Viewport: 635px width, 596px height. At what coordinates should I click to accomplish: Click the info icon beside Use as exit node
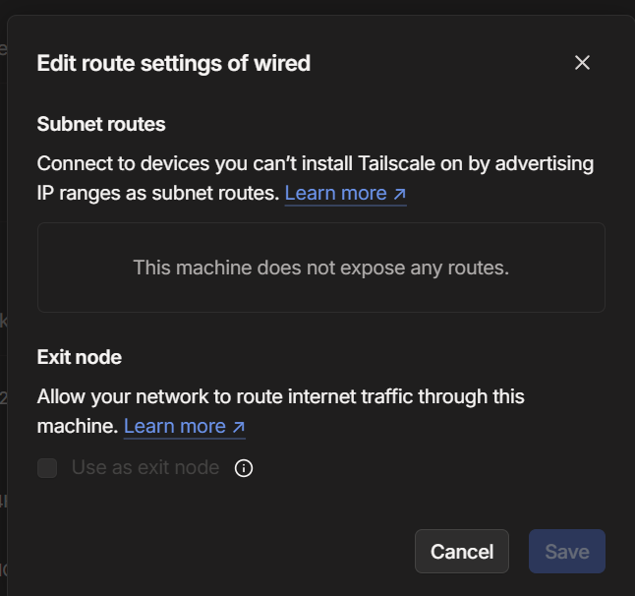point(244,468)
